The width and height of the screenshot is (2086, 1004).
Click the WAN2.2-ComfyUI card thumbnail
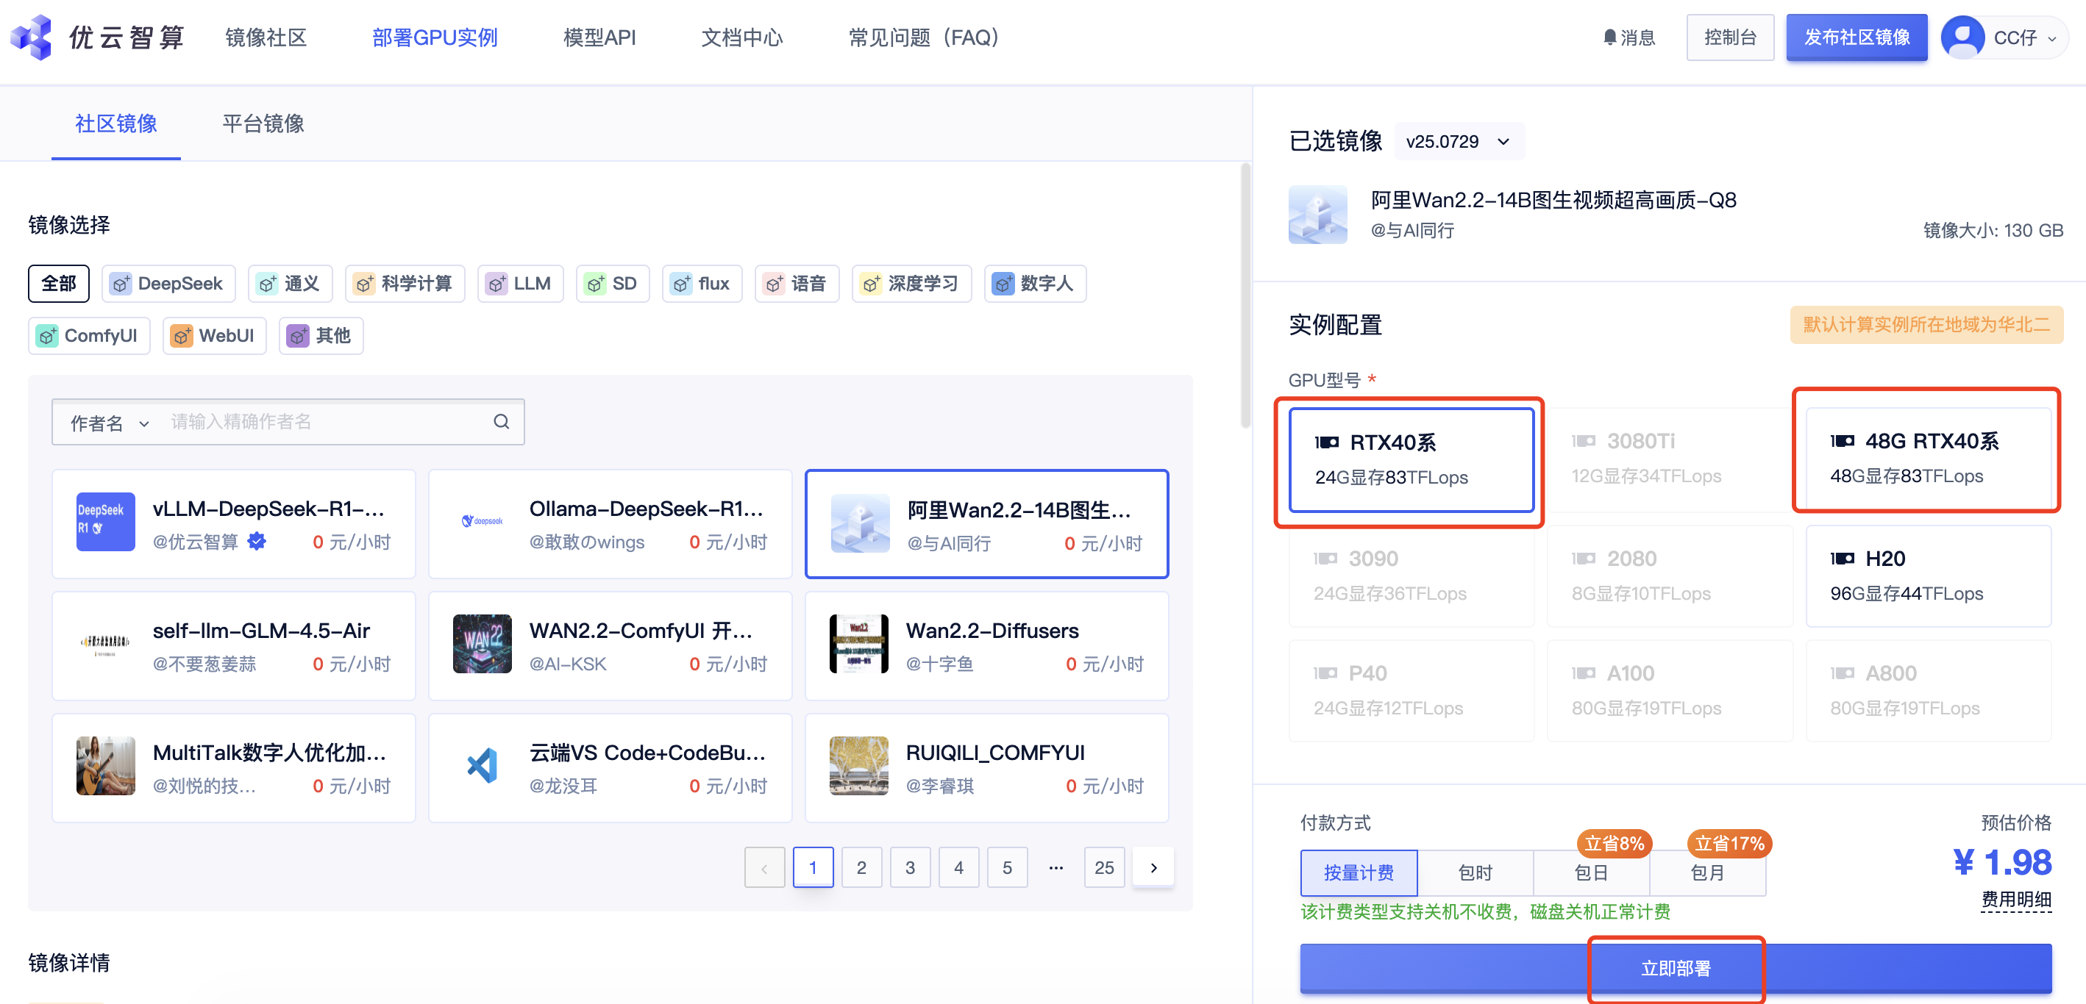pyautogui.click(x=482, y=644)
